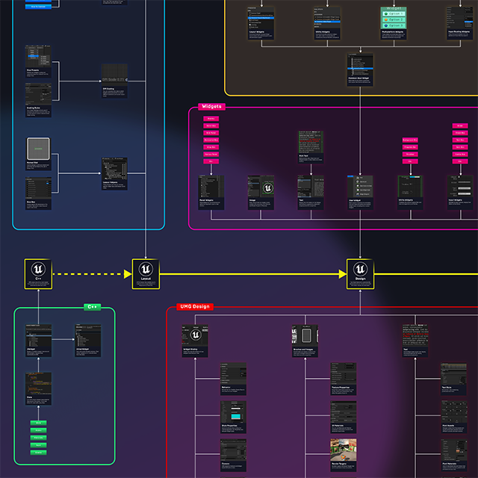Open the Render Targets thumbnail card
The width and height of the screenshot is (478, 478).
(344, 453)
